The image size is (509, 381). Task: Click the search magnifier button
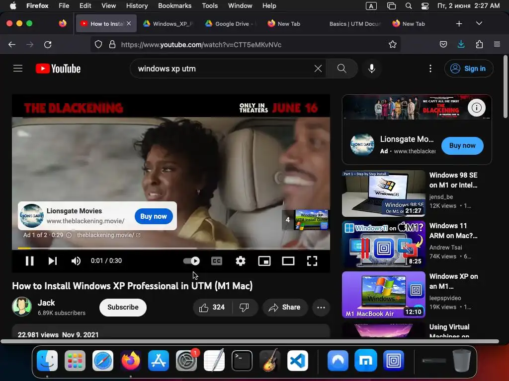(342, 68)
